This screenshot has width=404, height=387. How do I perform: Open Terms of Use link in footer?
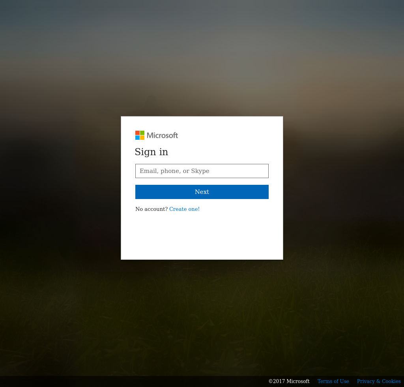pos(333,381)
